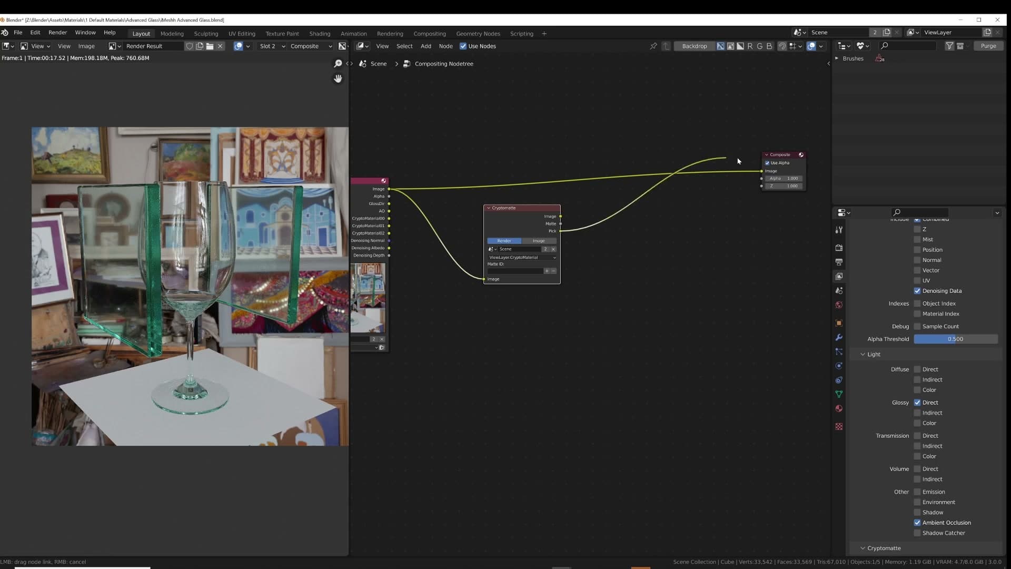The image size is (1011, 569).
Task: Unlink Render Result with the X icon
Action: click(220, 46)
